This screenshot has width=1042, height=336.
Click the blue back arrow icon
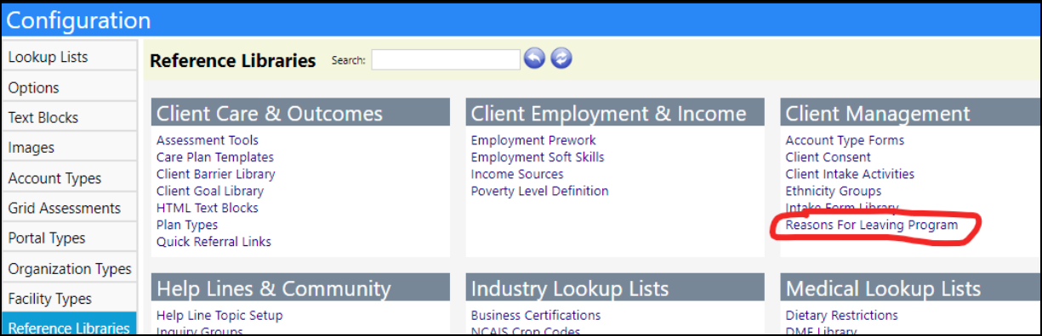(x=534, y=59)
